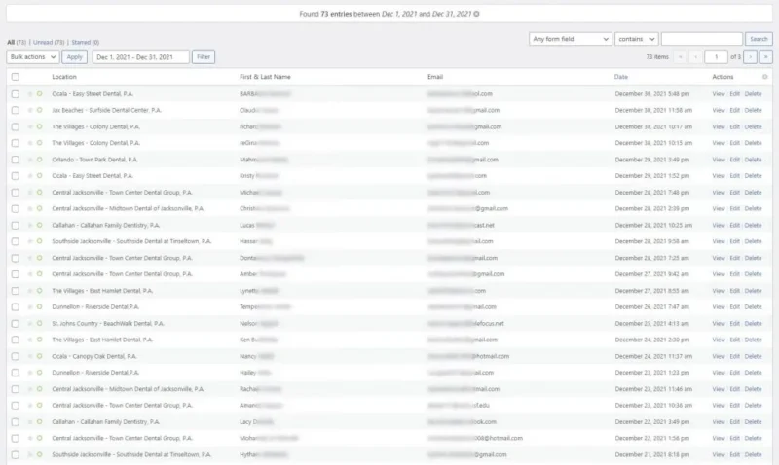Open the Bulk actions dropdown
Image resolution: width=779 pixels, height=465 pixels.
pos(33,57)
